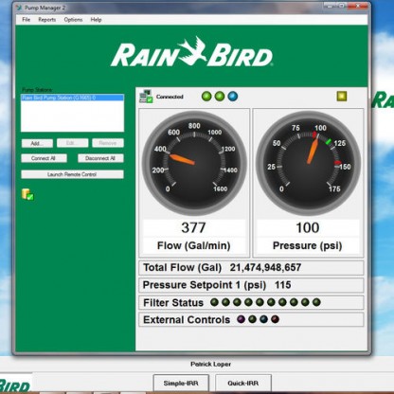Click the Pressure Setpoint 1 value 115

(282, 285)
